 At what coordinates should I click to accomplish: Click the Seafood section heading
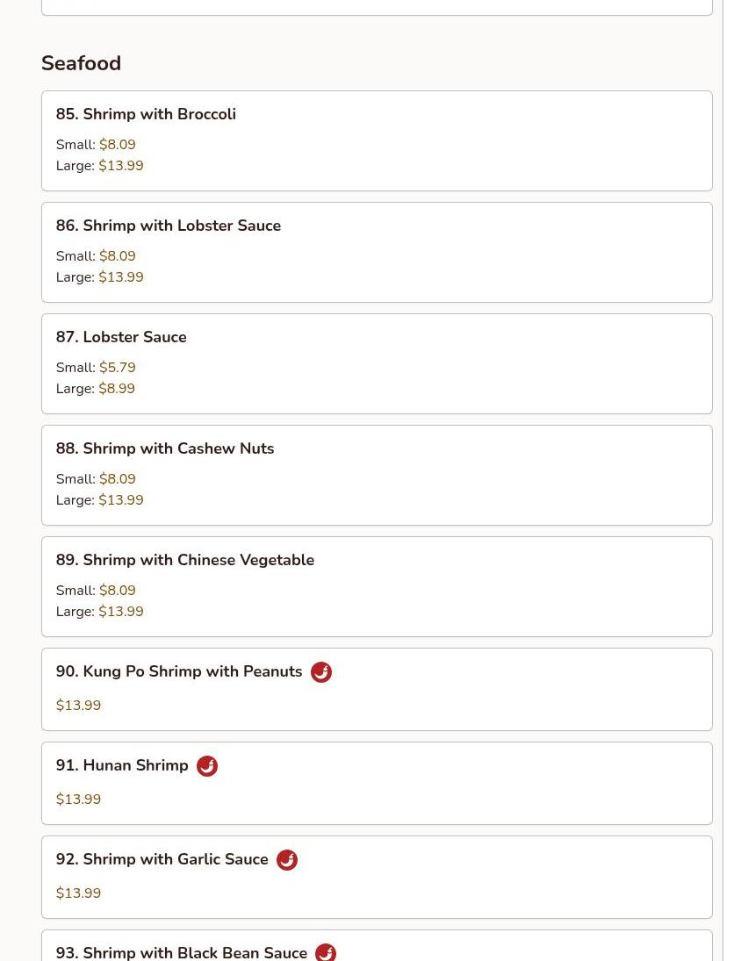(81, 63)
